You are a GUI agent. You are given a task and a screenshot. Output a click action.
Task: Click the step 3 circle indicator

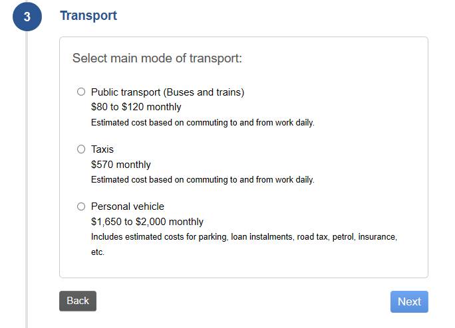[27, 17]
